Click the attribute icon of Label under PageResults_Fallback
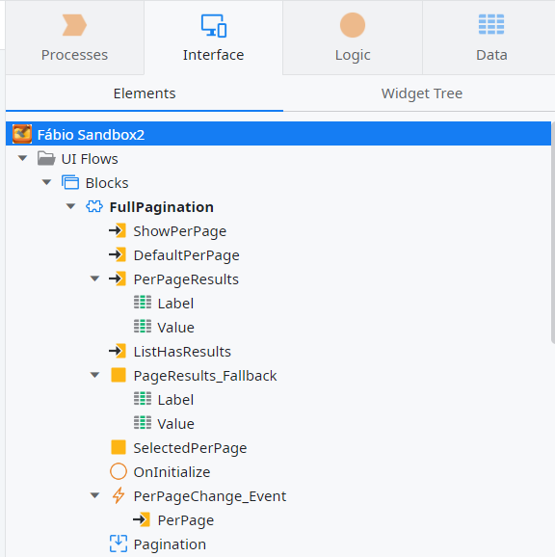 143,399
